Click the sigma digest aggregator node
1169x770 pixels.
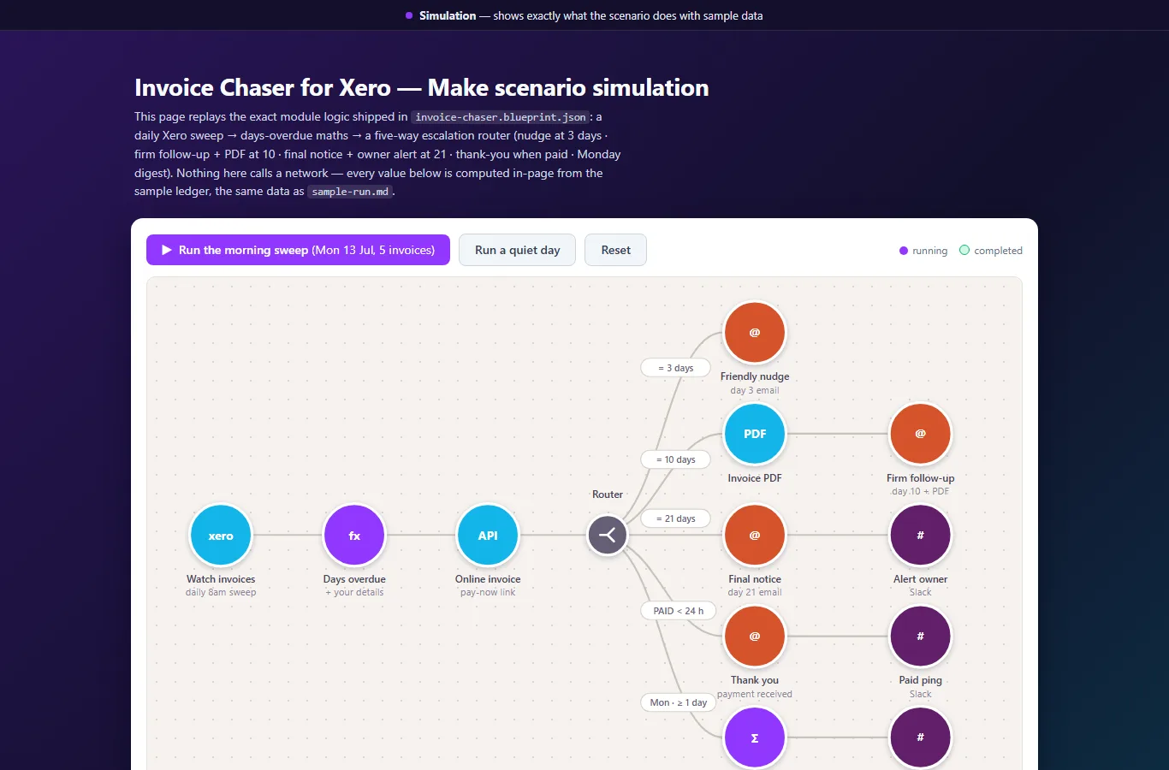[755, 737]
